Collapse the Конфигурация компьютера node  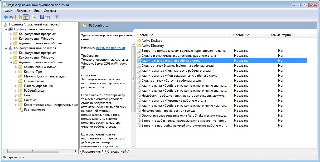(6, 29)
